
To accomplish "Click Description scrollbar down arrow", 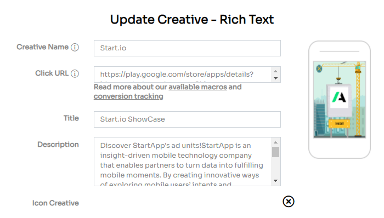I will pyautogui.click(x=276, y=181).
